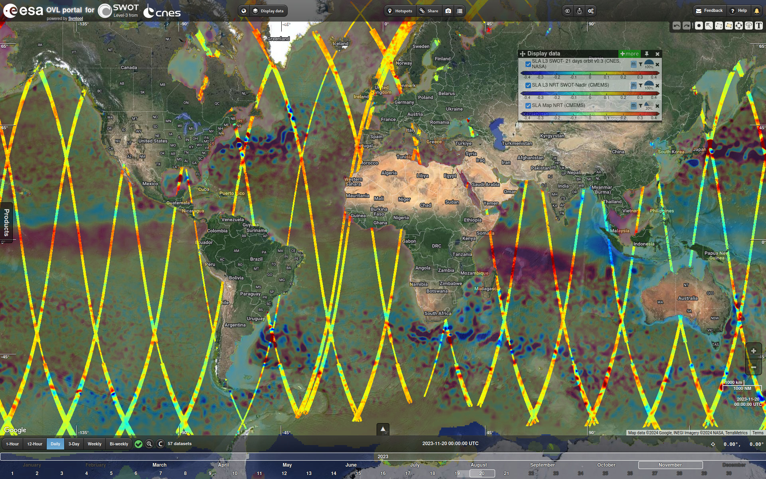Uncheck SLA Map NRT (CMEMS) layer
Image resolution: width=766 pixels, height=479 pixels.
tap(528, 106)
